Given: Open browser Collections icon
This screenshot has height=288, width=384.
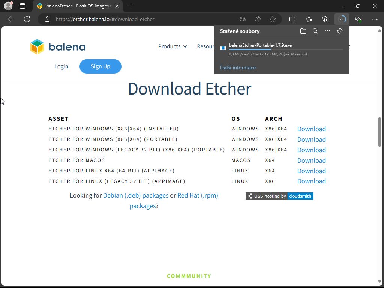Looking at the screenshot, I should pyautogui.click(x=325, y=19).
